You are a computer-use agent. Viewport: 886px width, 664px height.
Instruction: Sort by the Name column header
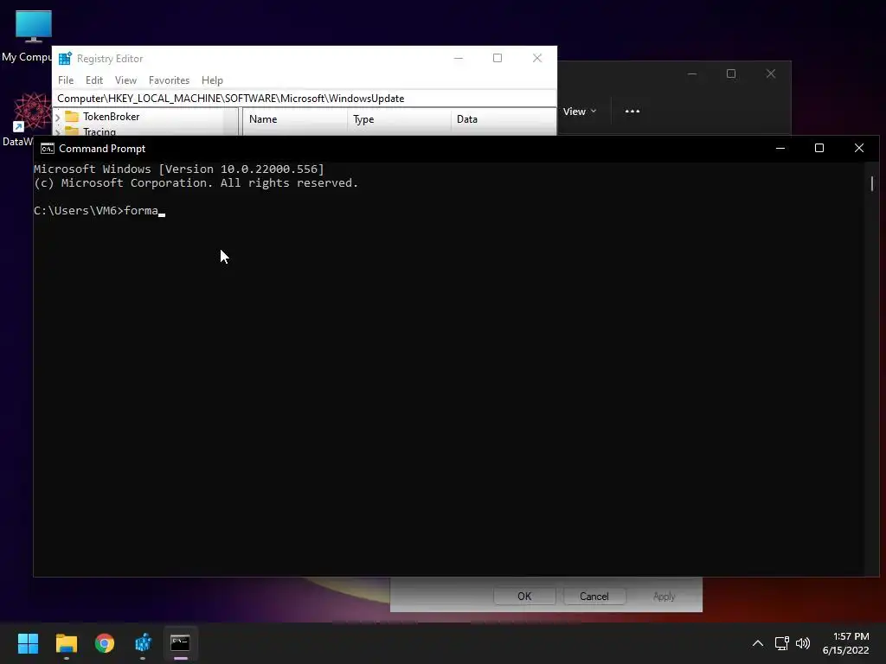point(295,119)
